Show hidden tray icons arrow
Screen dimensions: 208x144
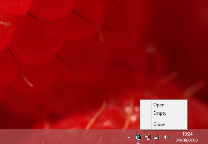pos(129,137)
